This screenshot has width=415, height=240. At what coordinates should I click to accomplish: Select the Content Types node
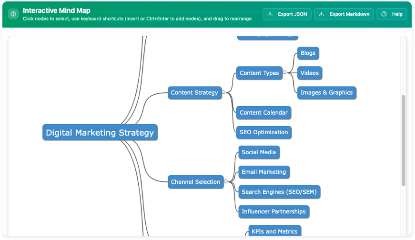[259, 73]
